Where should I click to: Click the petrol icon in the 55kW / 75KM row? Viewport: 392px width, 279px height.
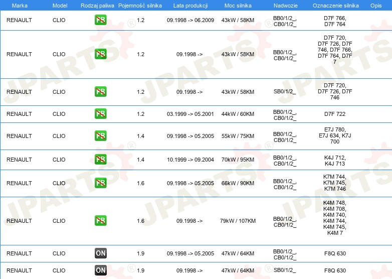click(101, 136)
